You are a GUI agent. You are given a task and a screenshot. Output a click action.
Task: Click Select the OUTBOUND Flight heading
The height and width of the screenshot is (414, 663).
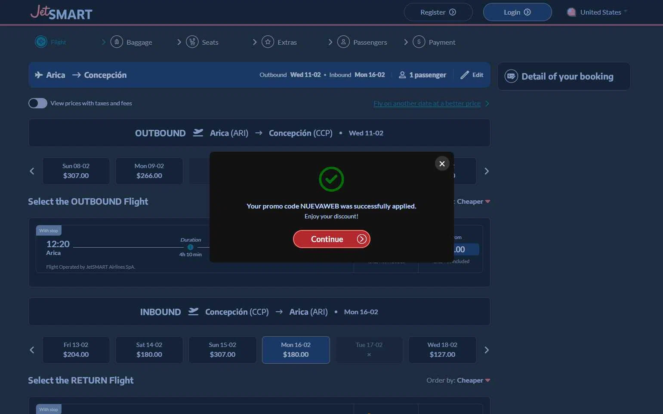(88, 202)
